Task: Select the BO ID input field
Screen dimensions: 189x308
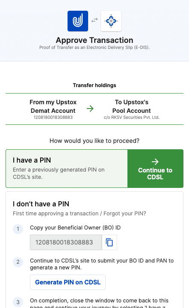Action: [x=66, y=242]
